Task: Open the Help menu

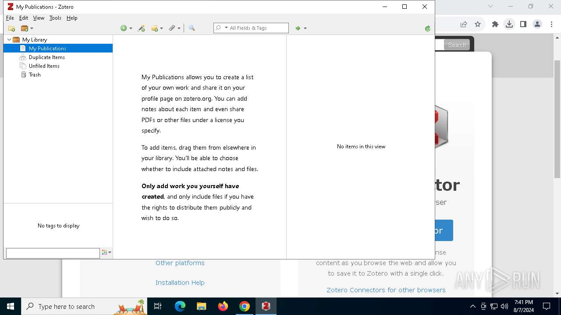Action: coord(72,18)
